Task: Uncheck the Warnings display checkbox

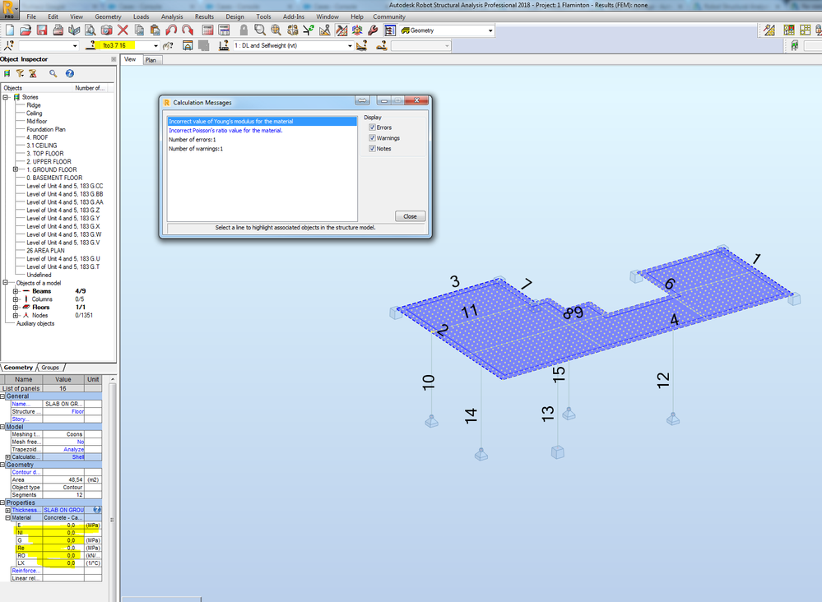Action: coord(372,138)
